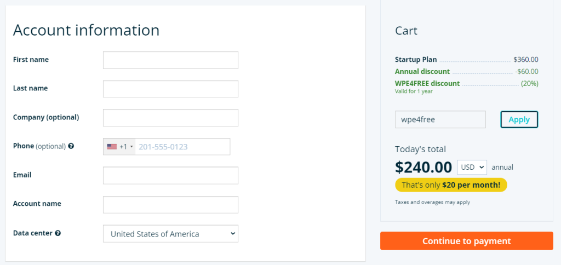Click the Annual discount line item
This screenshot has height=265, width=561.
467,72
